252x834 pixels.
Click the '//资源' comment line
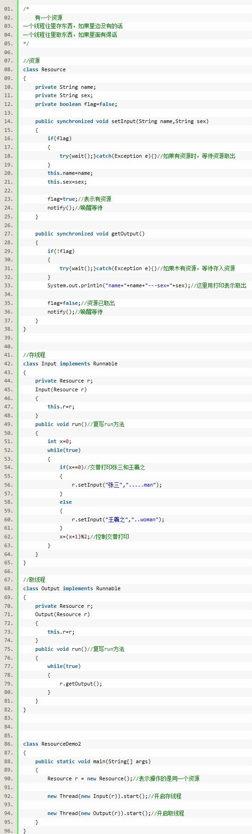coord(31,61)
